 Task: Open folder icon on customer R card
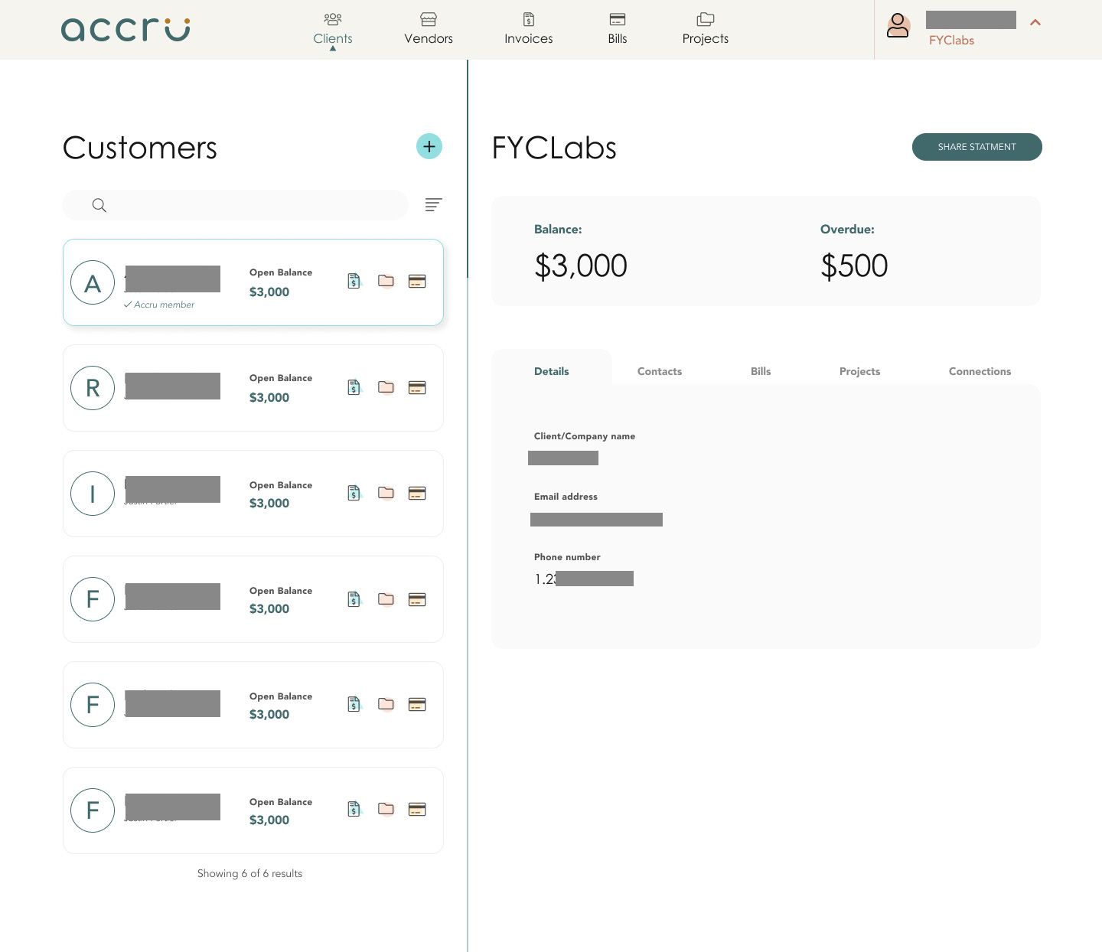click(x=386, y=387)
